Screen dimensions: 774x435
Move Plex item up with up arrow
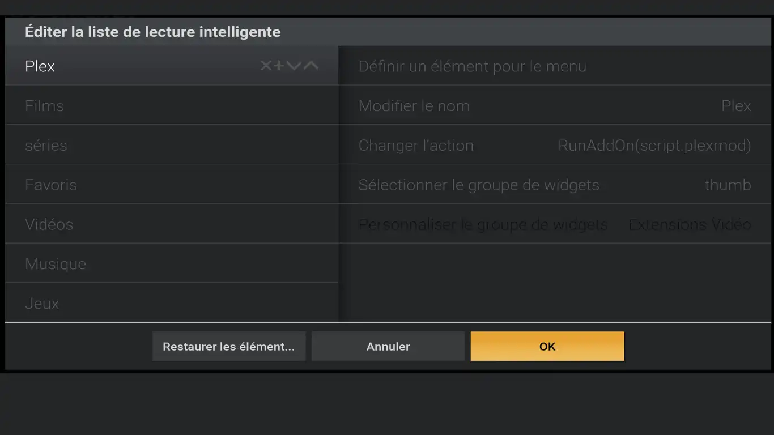(311, 66)
